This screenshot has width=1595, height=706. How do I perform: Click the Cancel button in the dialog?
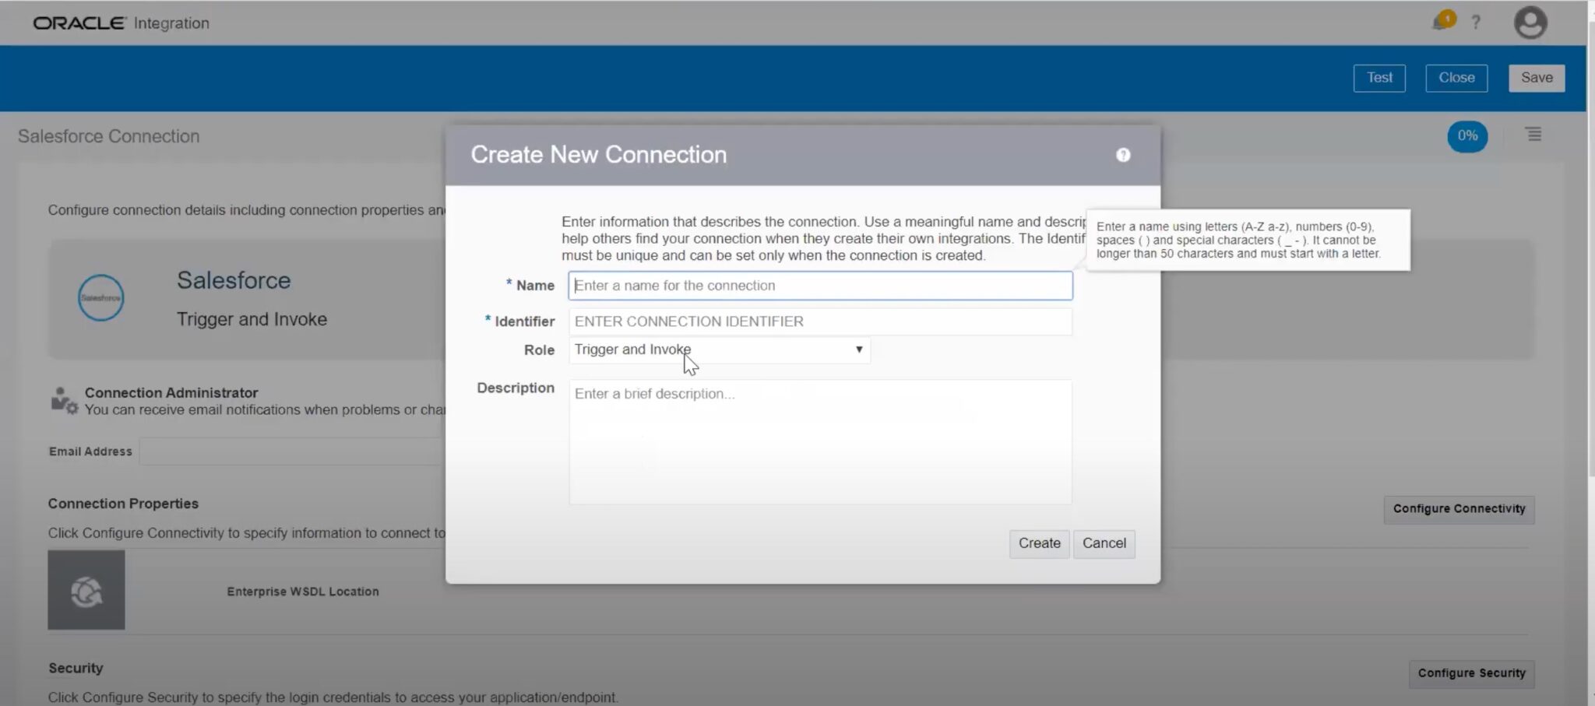(1104, 543)
